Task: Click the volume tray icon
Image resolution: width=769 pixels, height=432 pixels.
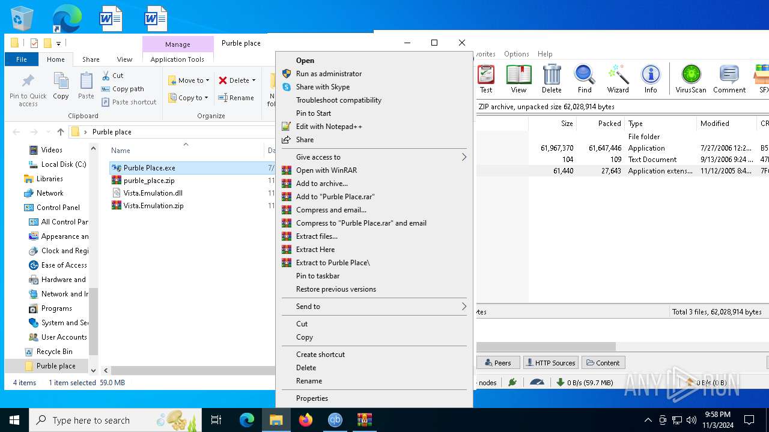Action: [691, 420]
